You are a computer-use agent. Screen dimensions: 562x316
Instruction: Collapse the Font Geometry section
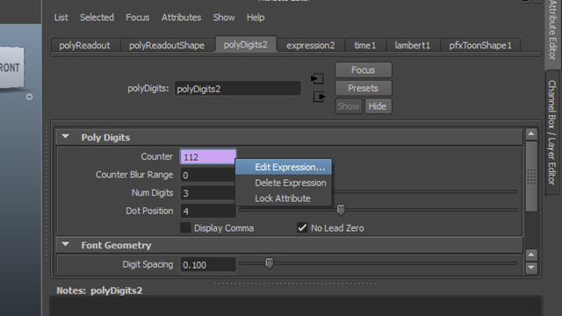(x=65, y=244)
